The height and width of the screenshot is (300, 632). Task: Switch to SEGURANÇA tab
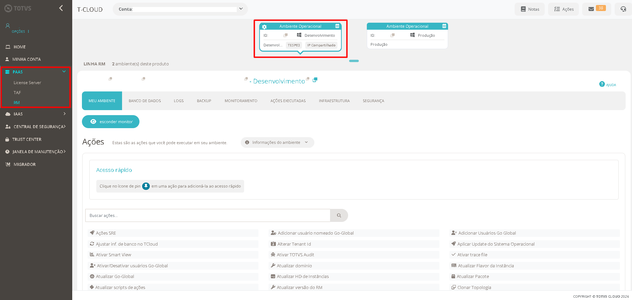(373, 101)
